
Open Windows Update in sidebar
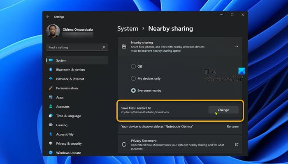(69, 153)
